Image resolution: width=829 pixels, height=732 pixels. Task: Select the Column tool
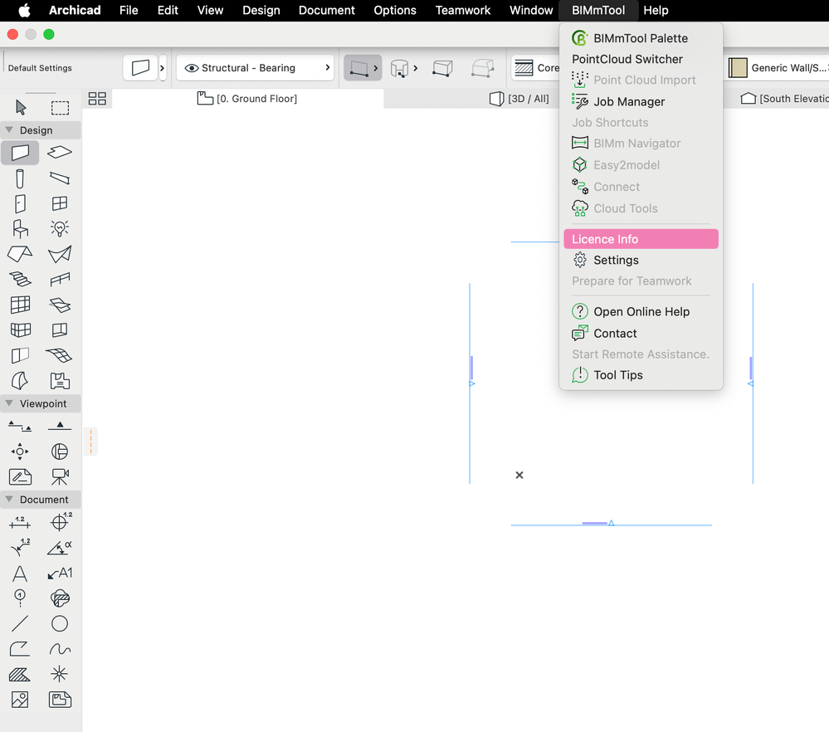[20, 178]
